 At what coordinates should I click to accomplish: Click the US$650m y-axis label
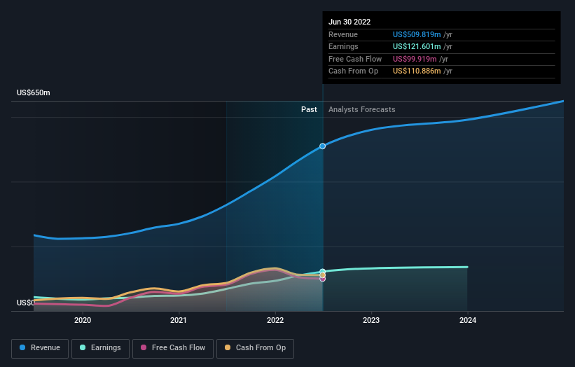(34, 92)
